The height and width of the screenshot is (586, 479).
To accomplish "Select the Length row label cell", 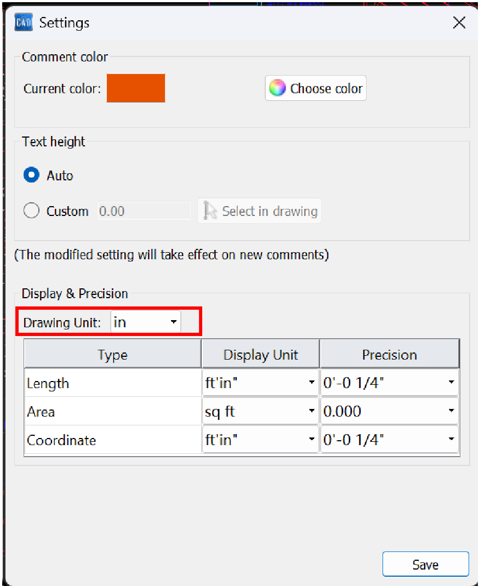I will 113,383.
